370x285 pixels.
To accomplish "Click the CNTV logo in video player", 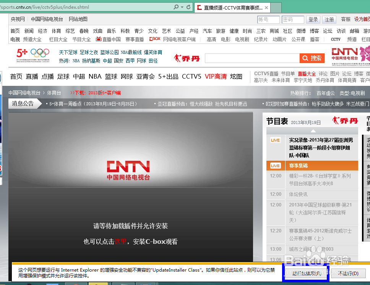I will coord(128,170).
